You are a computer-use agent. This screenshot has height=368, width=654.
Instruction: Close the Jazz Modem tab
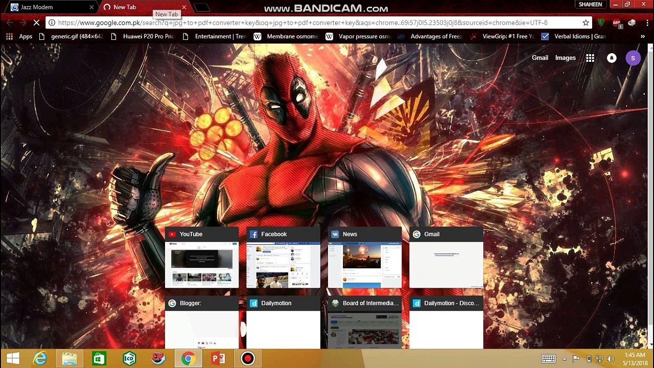(91, 7)
